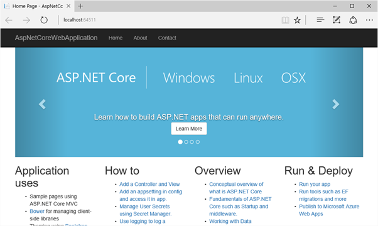This screenshot has height=226, width=378.
Task: Refresh the page with the reload icon
Action: point(44,20)
